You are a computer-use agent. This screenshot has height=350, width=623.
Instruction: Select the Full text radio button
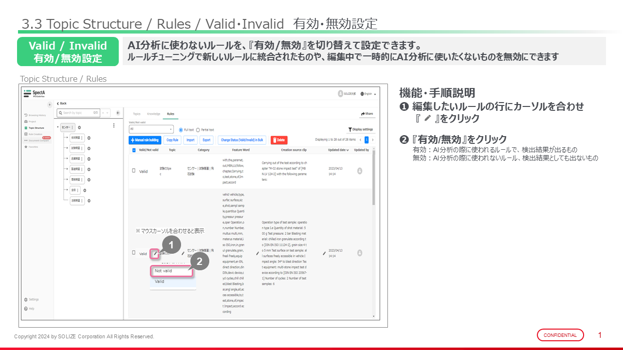(181, 130)
